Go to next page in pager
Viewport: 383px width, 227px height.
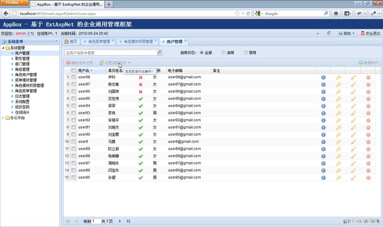pos(120,221)
